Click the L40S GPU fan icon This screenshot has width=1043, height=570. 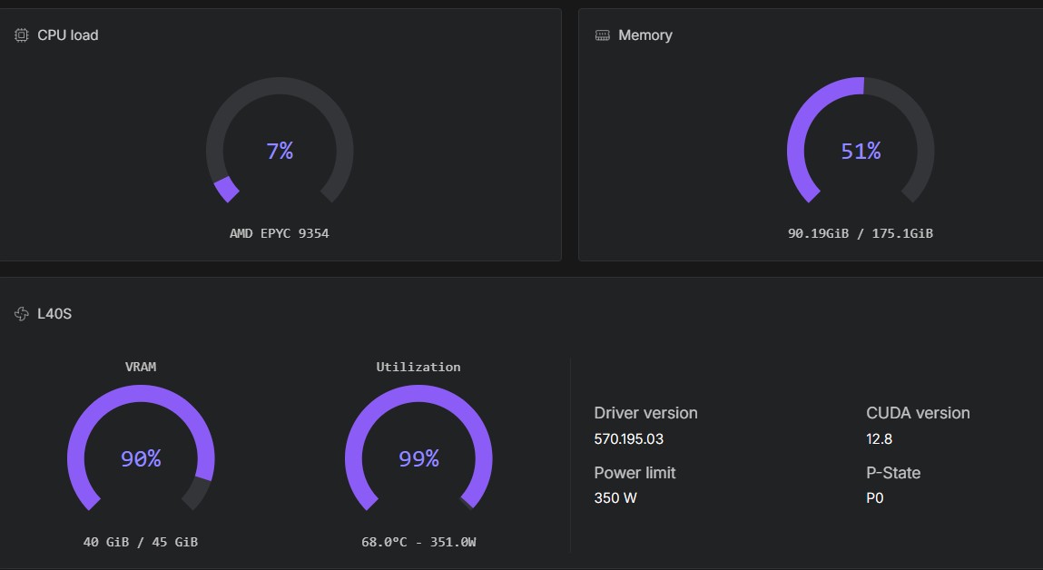coord(21,314)
